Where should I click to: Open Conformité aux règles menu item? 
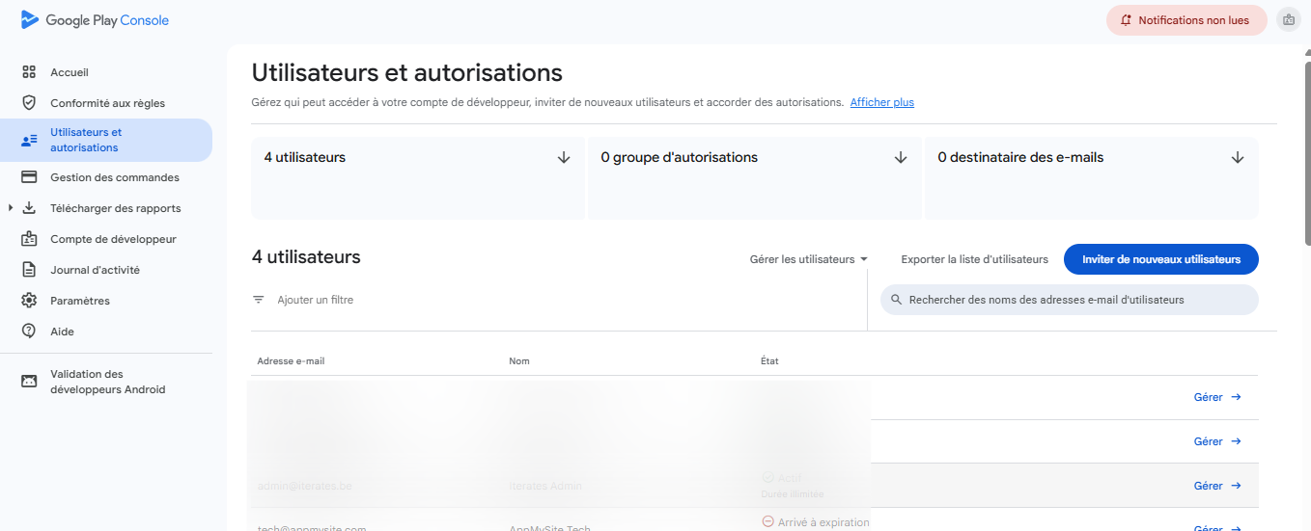[x=106, y=103]
